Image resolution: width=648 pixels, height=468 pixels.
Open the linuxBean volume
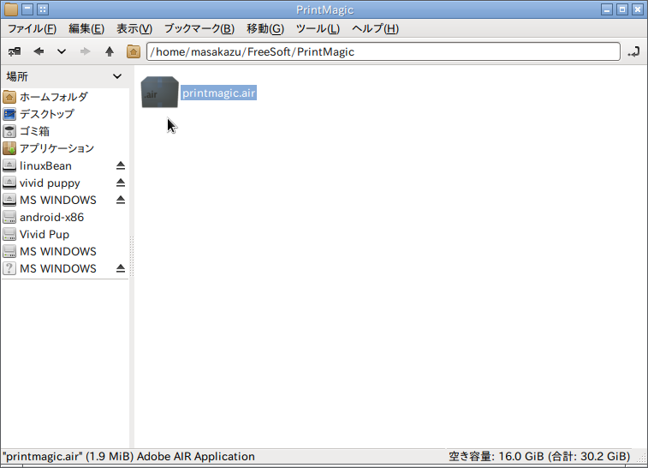(45, 165)
